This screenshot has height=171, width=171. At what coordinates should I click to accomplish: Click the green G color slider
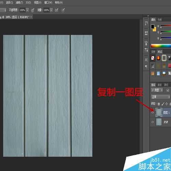click(x=166, y=32)
